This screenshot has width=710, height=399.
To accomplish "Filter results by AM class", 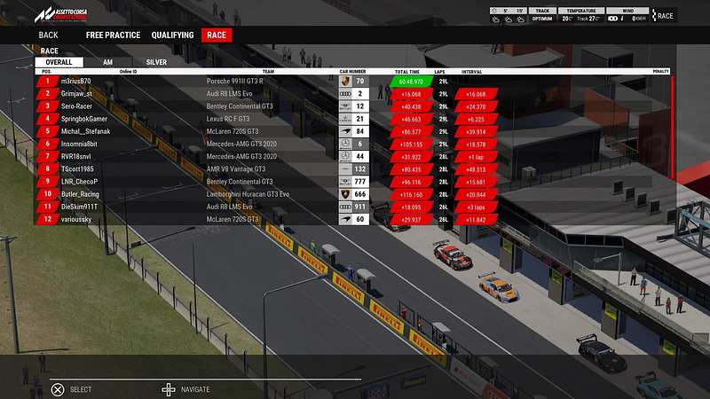I will [x=107, y=62].
